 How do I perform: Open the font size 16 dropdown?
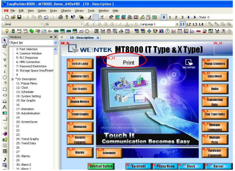(x=82, y=24)
